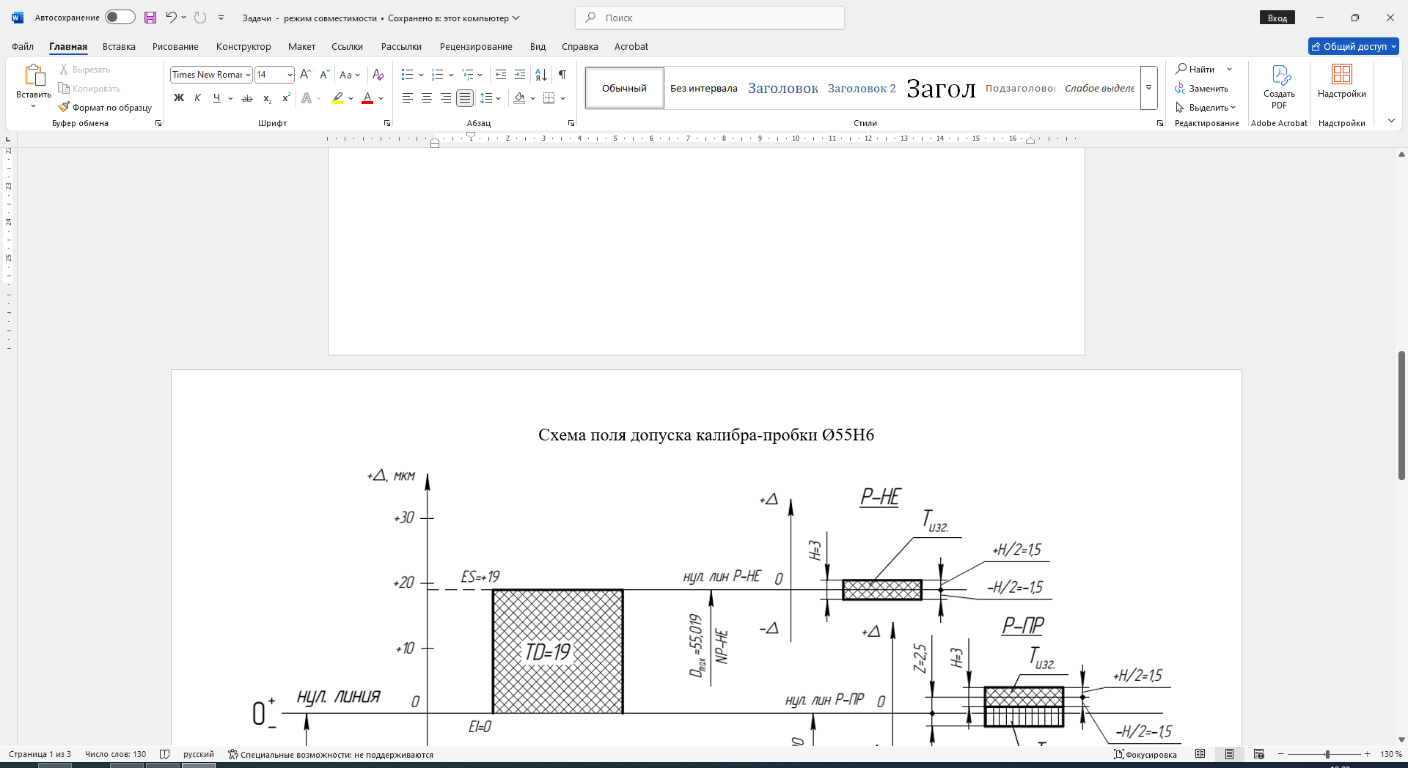Switch to the Вставка tab

point(119,46)
